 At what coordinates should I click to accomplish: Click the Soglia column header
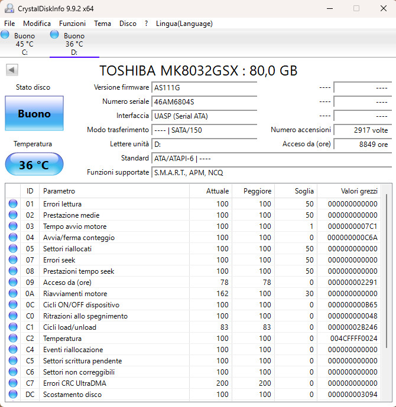pyautogui.click(x=296, y=191)
